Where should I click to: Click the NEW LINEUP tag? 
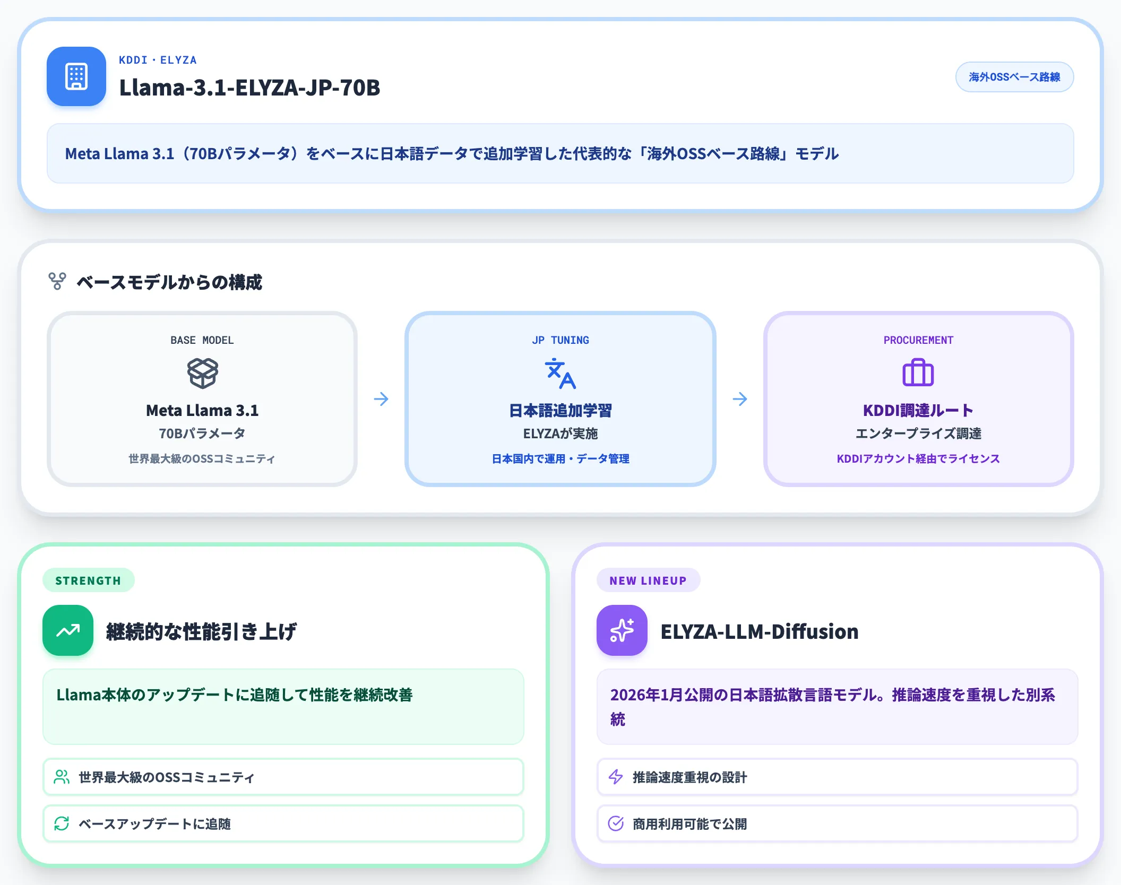pyautogui.click(x=648, y=580)
